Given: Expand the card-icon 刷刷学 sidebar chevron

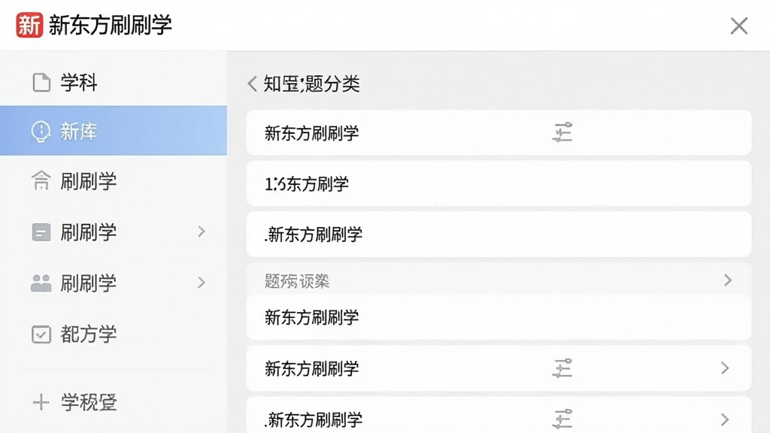Looking at the screenshot, I should pyautogui.click(x=202, y=232).
